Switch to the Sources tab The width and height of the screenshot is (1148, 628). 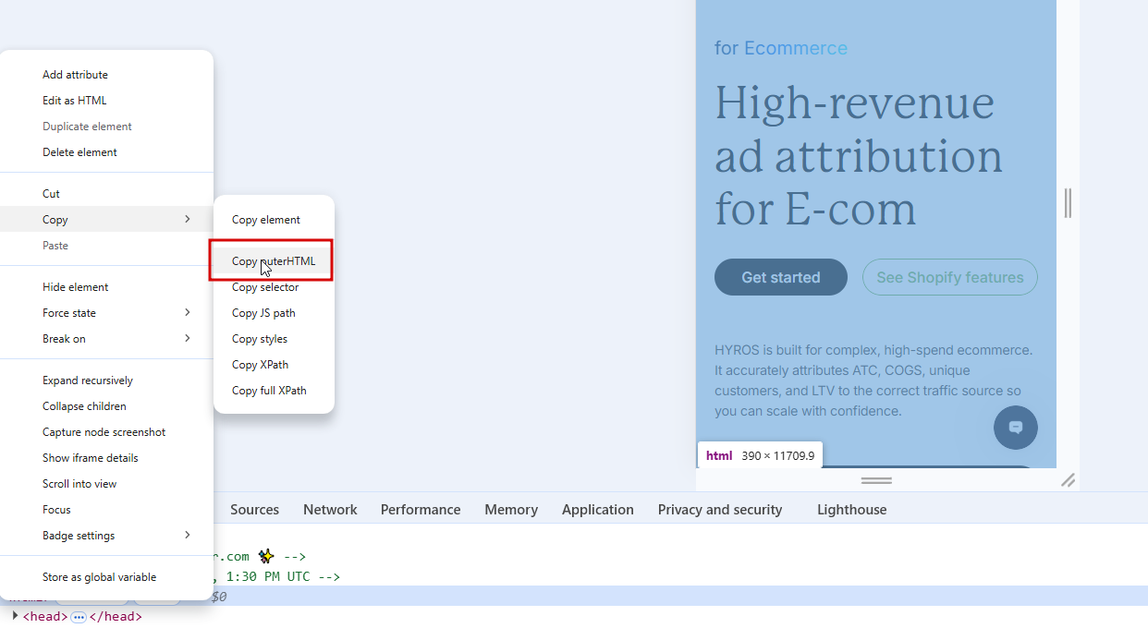click(254, 510)
